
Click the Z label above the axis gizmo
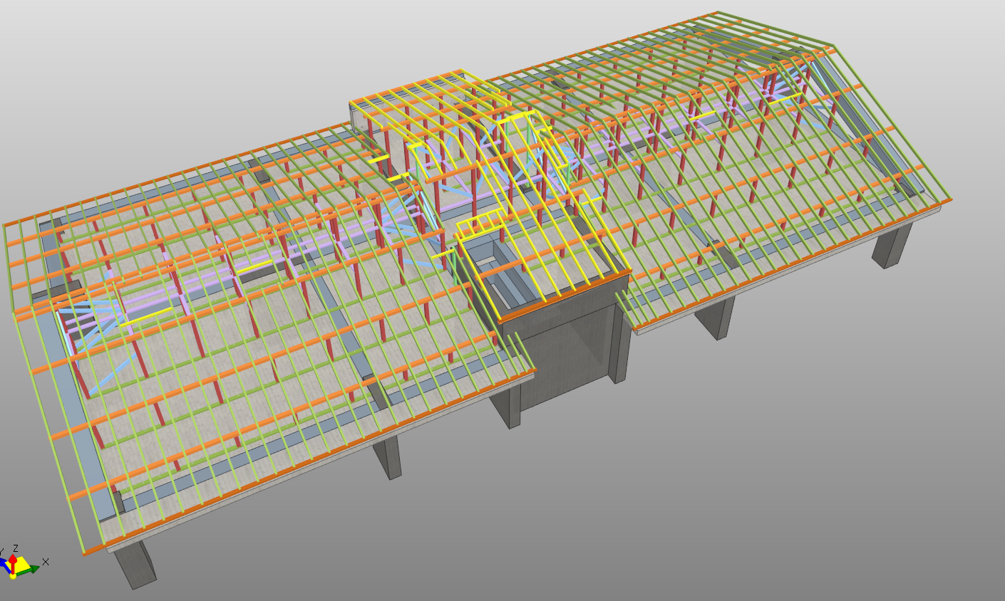coord(15,548)
